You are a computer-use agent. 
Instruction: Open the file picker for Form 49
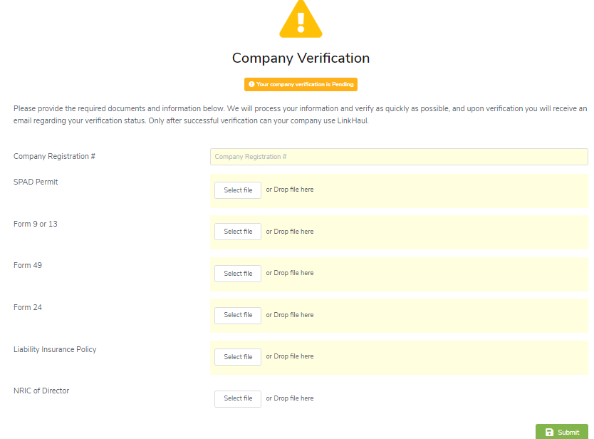238,274
